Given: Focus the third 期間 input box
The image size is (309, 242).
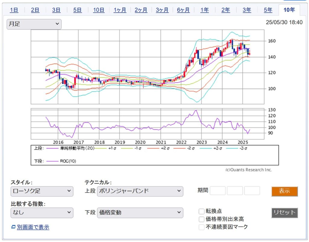Looking at the screenshot, I should pos(252,191).
